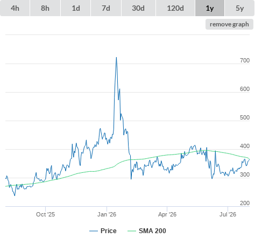Select the 120d range tab

tap(175, 8)
